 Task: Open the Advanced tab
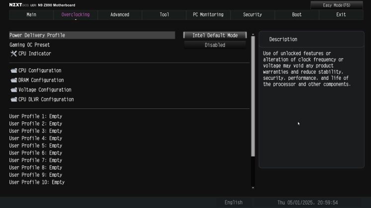point(120,15)
